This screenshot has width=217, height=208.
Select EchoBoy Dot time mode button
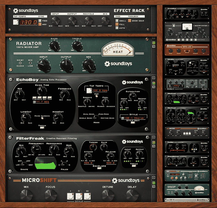pos(45,97)
